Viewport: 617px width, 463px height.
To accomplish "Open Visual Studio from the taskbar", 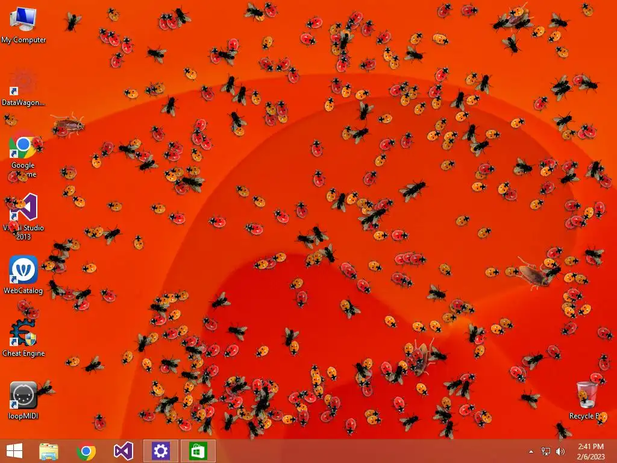I will (123, 451).
